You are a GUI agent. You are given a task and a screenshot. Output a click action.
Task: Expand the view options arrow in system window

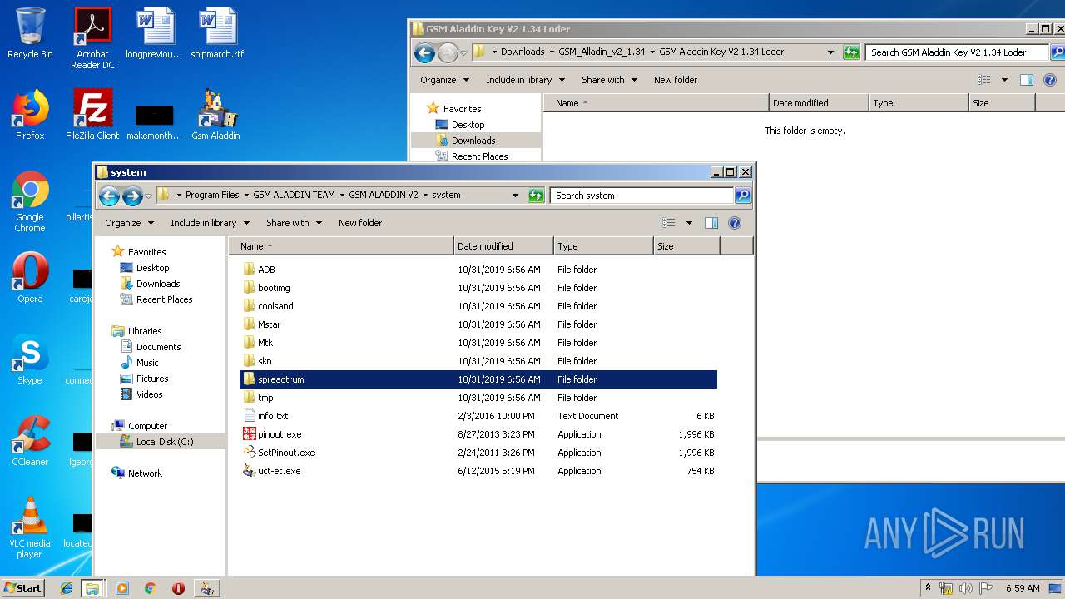click(x=689, y=223)
